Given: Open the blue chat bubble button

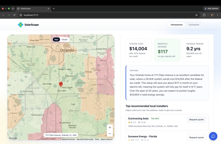Looking at the screenshot, I should [213, 136].
